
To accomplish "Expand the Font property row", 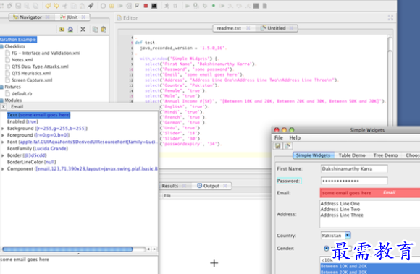I will click(x=3, y=142).
